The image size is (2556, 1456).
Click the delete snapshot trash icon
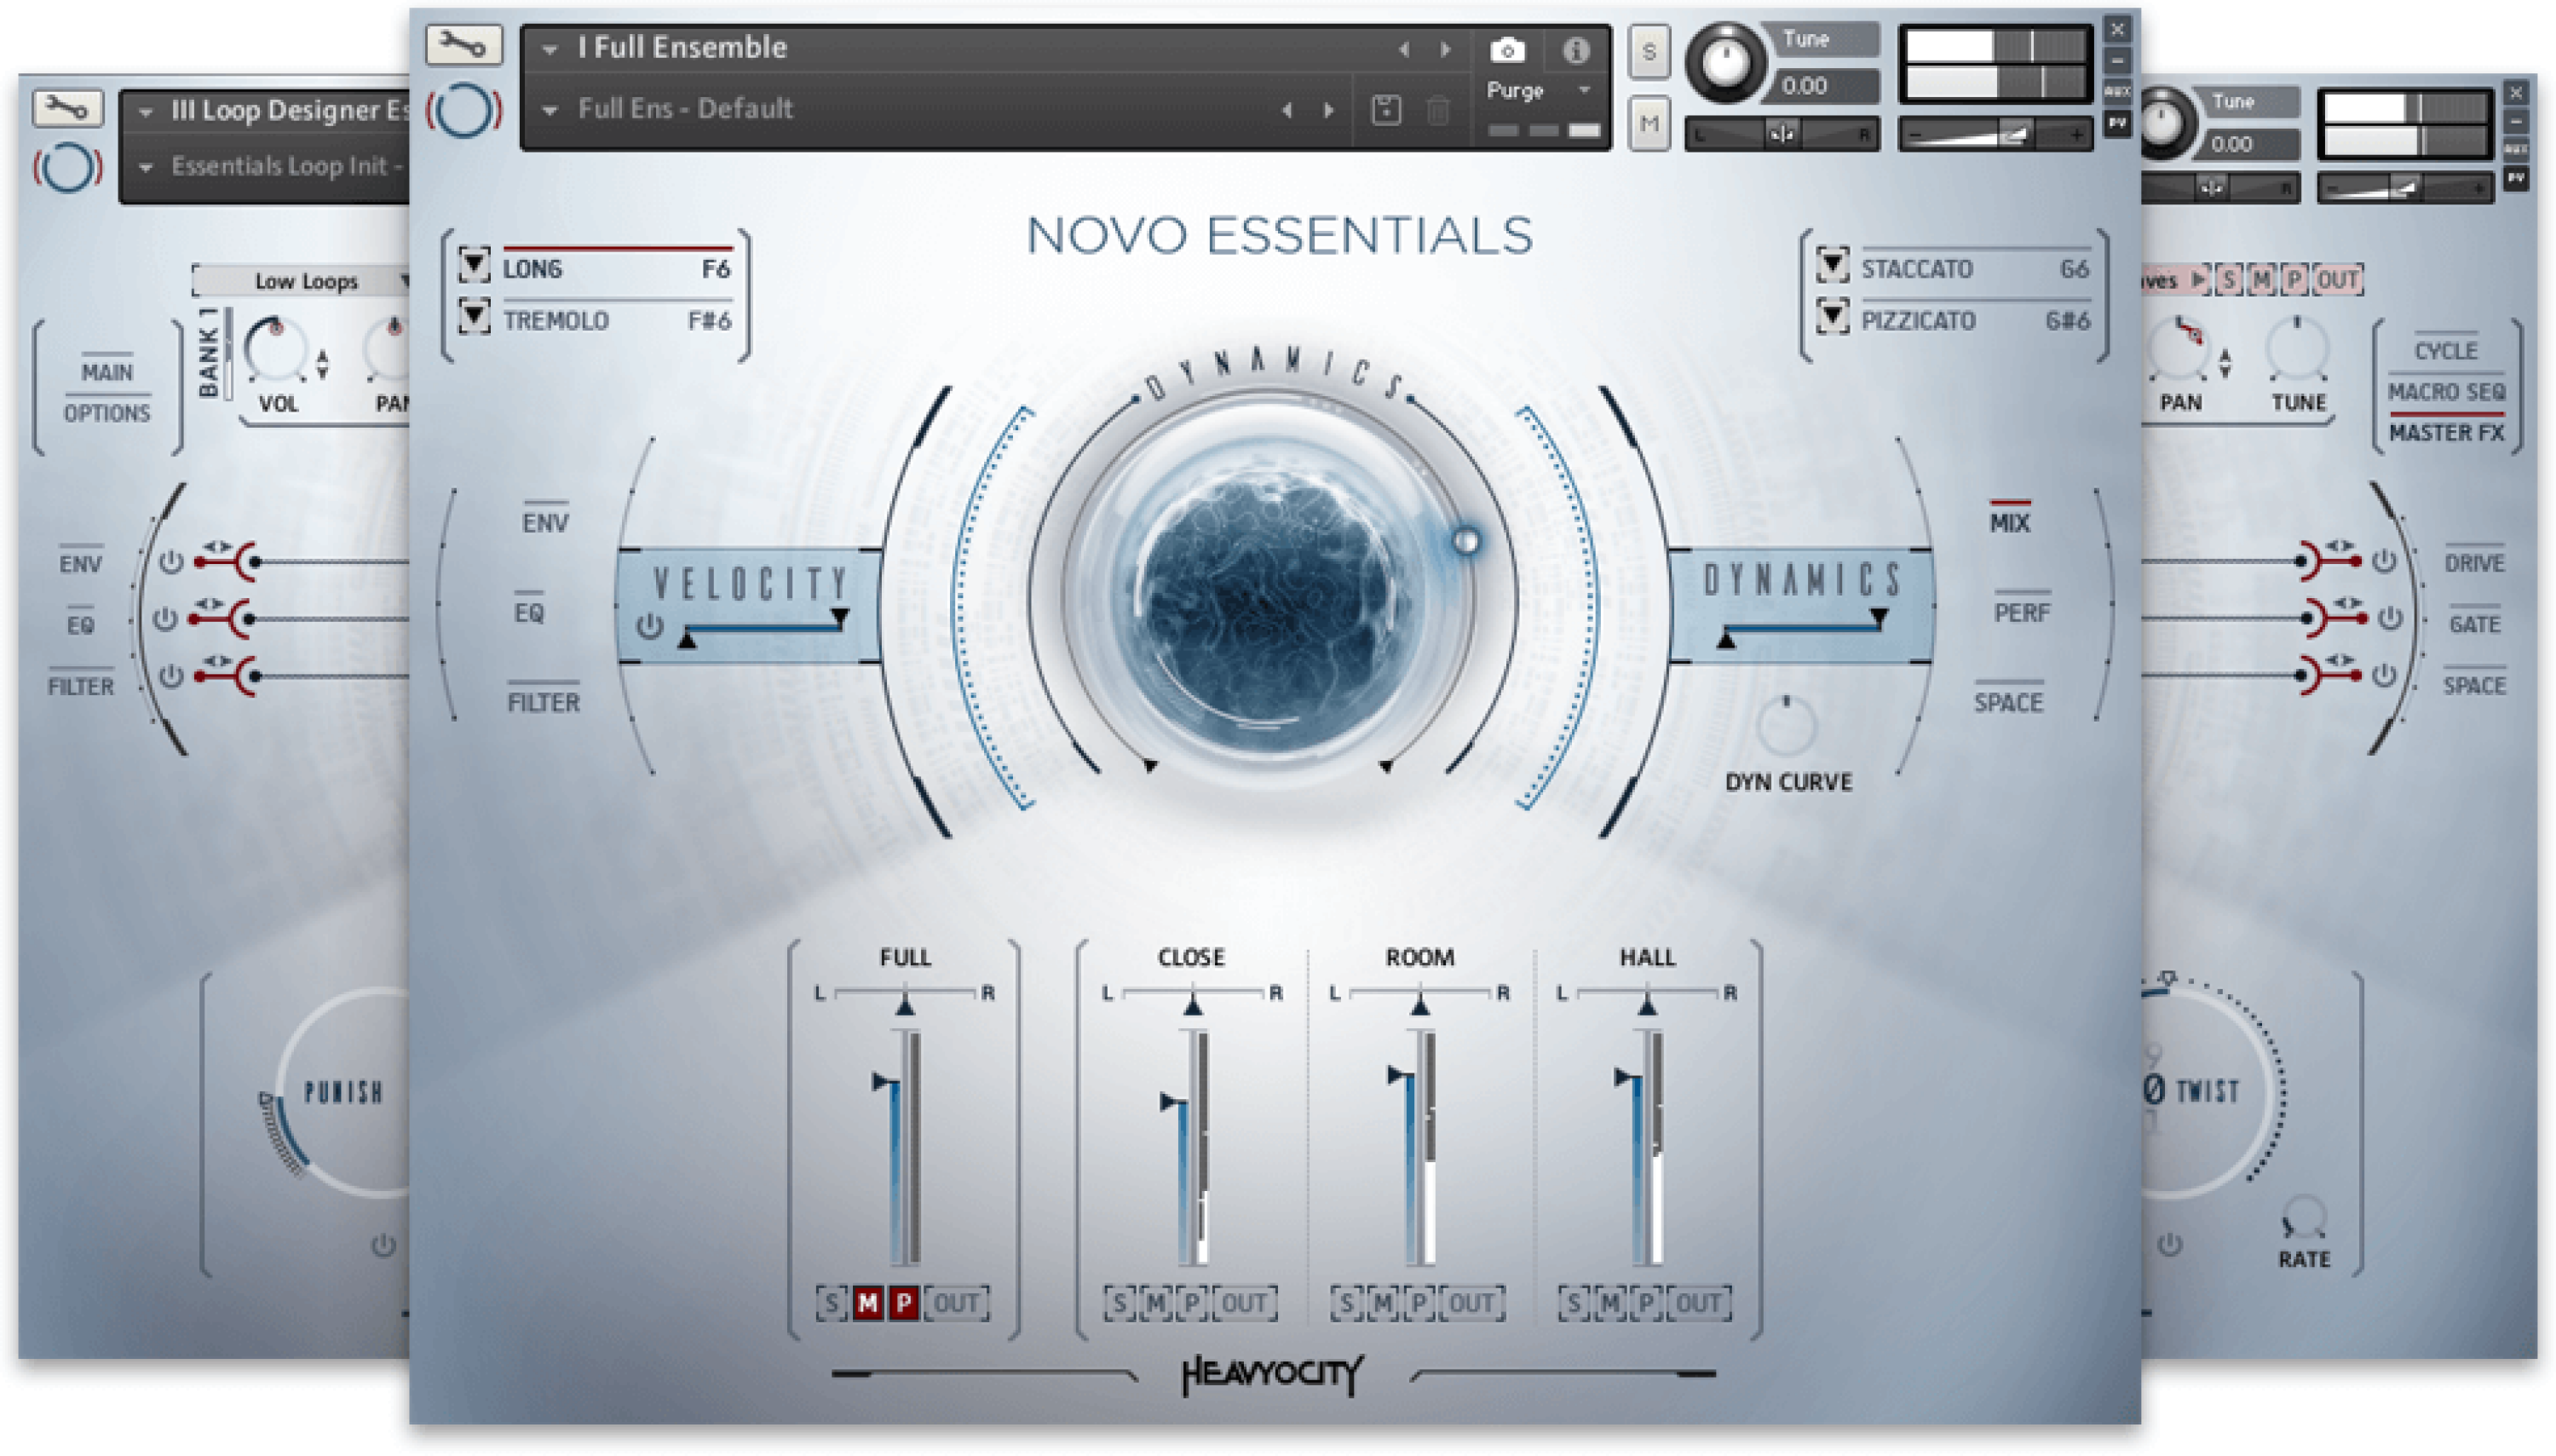1438,112
